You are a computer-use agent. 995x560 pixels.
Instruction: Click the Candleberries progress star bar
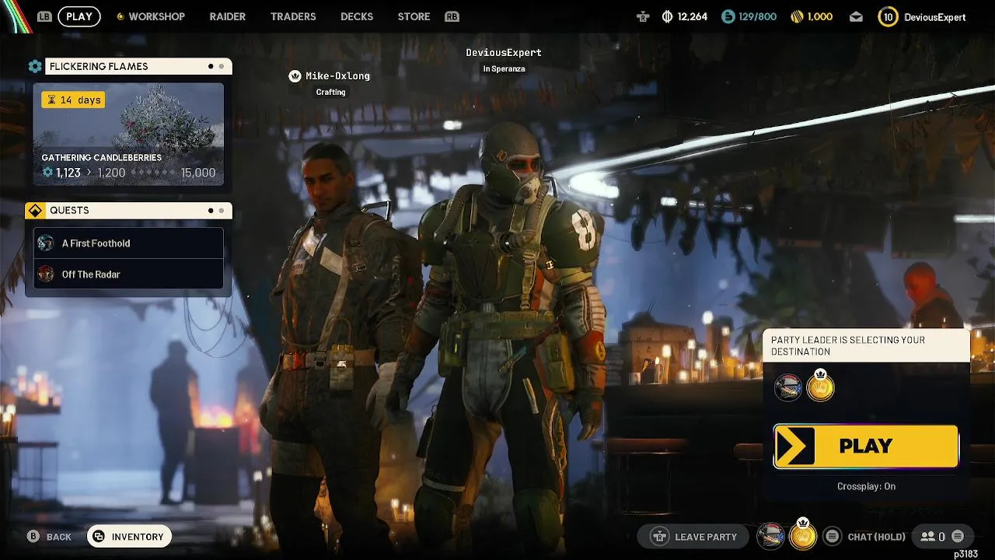[152, 173]
